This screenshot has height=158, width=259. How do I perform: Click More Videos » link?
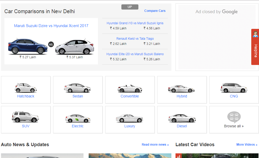[x=247, y=145]
